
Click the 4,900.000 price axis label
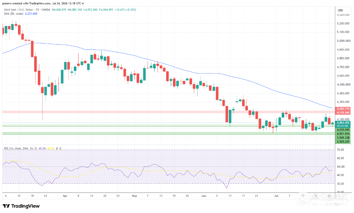coord(343,50)
